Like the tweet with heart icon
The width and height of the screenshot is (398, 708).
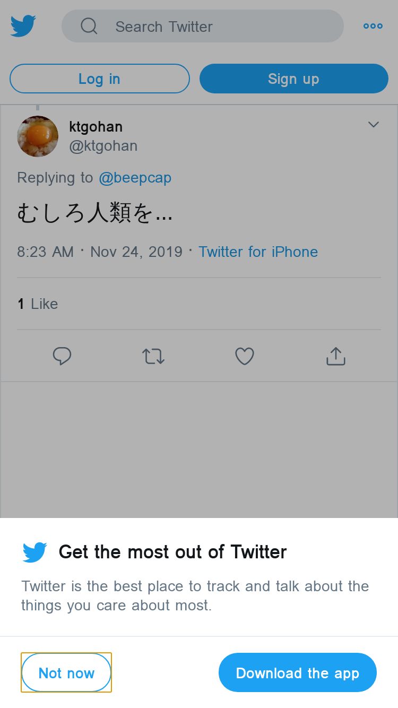click(245, 356)
